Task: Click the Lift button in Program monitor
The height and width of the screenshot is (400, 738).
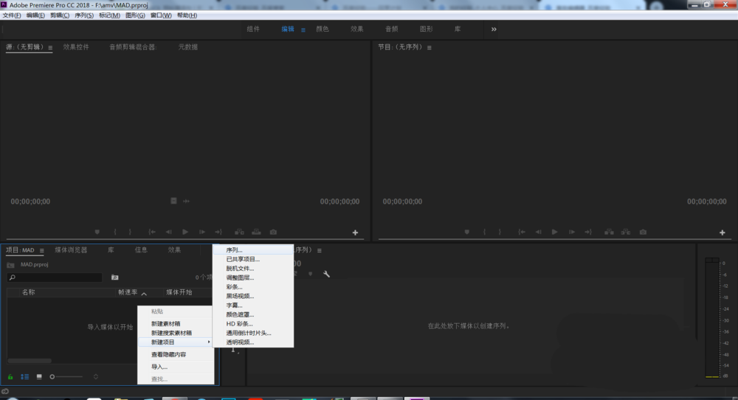Action: [609, 232]
